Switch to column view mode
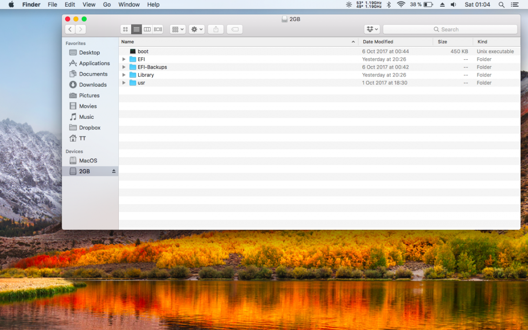The height and width of the screenshot is (330, 528). 147,29
